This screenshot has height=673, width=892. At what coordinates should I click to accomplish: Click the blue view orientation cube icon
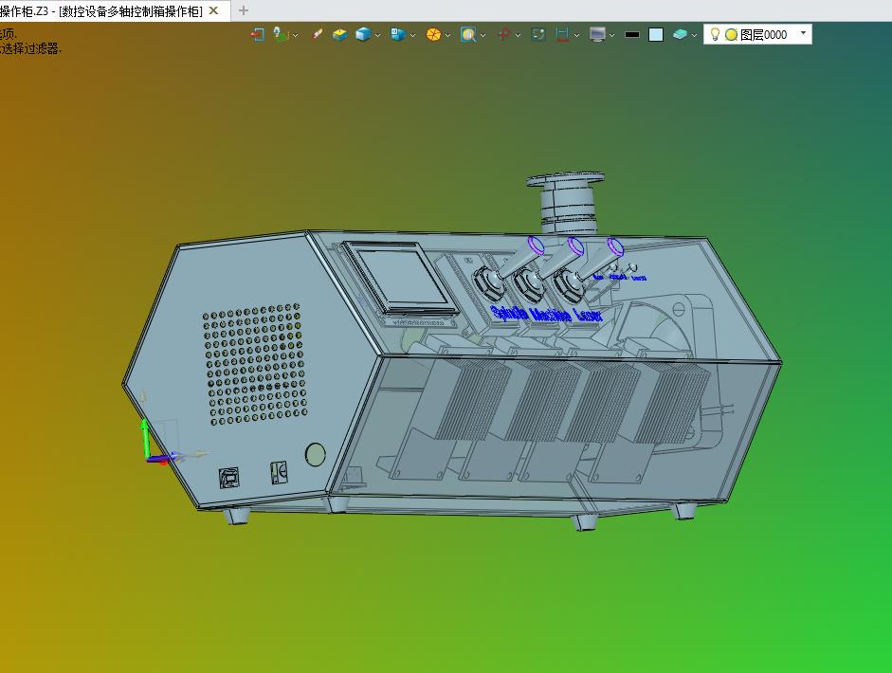click(397, 35)
